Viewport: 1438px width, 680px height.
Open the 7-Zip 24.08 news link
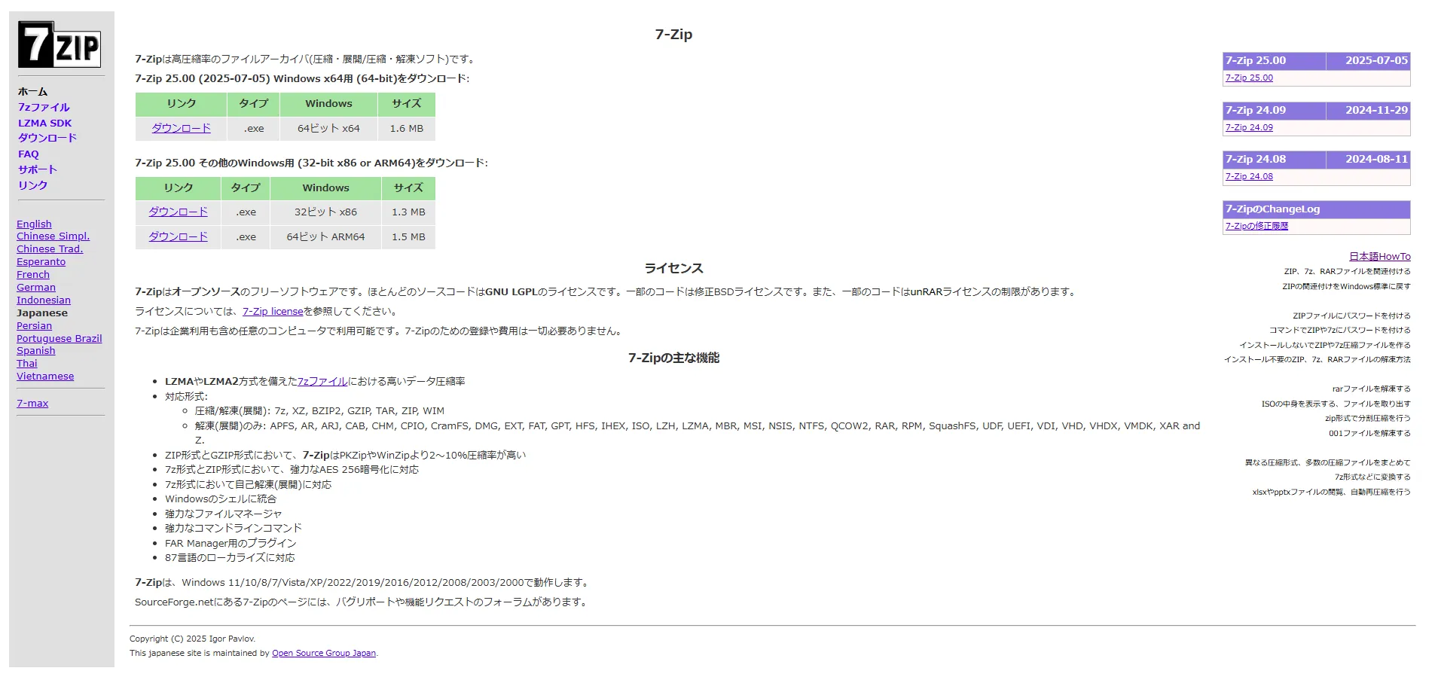click(1249, 176)
